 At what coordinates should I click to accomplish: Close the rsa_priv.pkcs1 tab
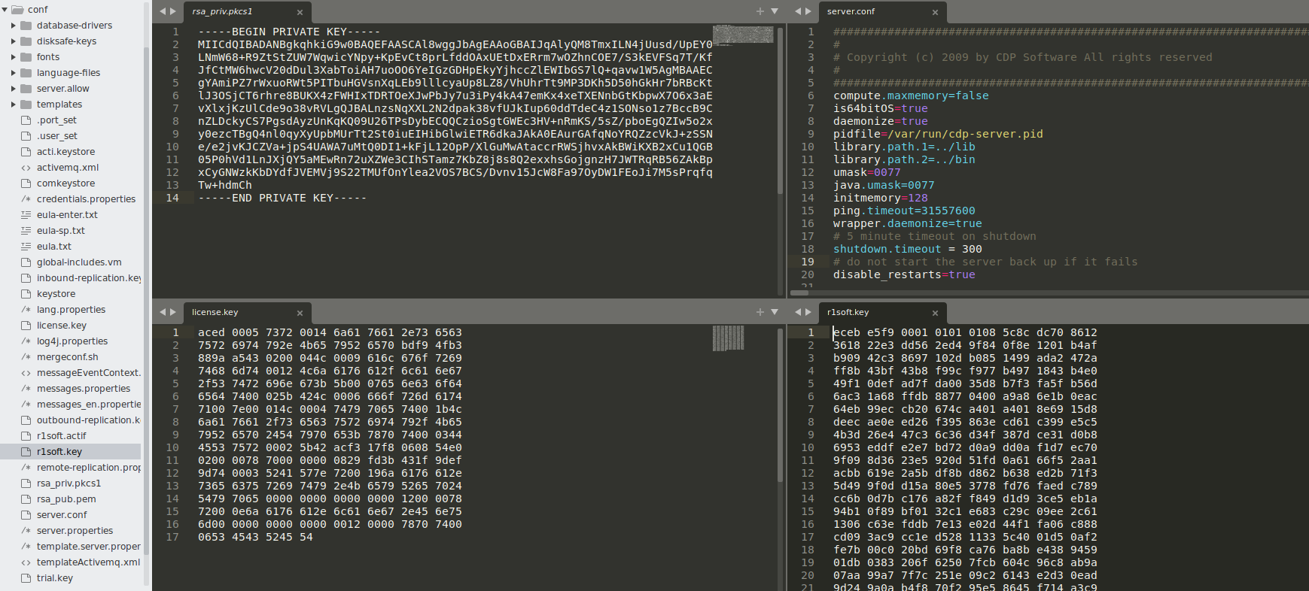click(x=300, y=12)
